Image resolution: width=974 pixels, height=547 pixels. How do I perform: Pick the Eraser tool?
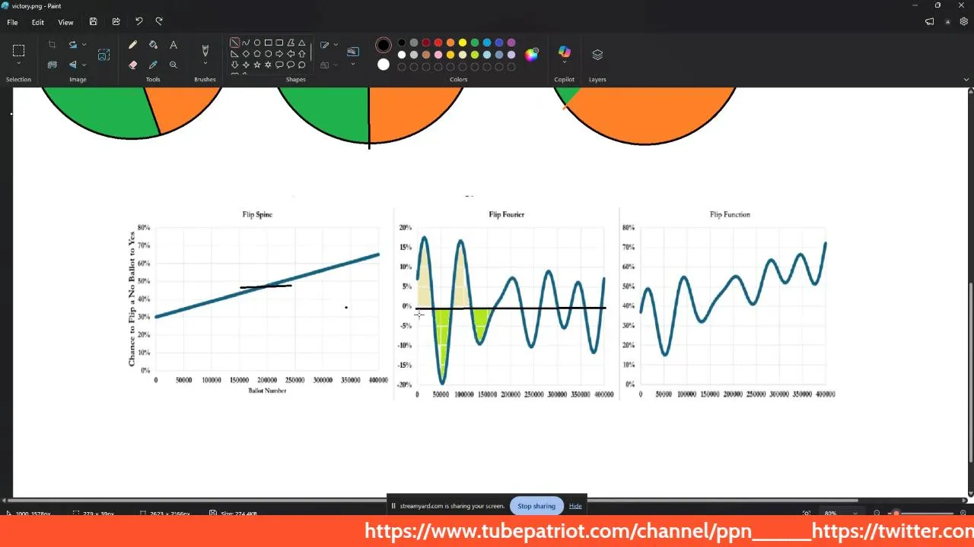[133, 65]
